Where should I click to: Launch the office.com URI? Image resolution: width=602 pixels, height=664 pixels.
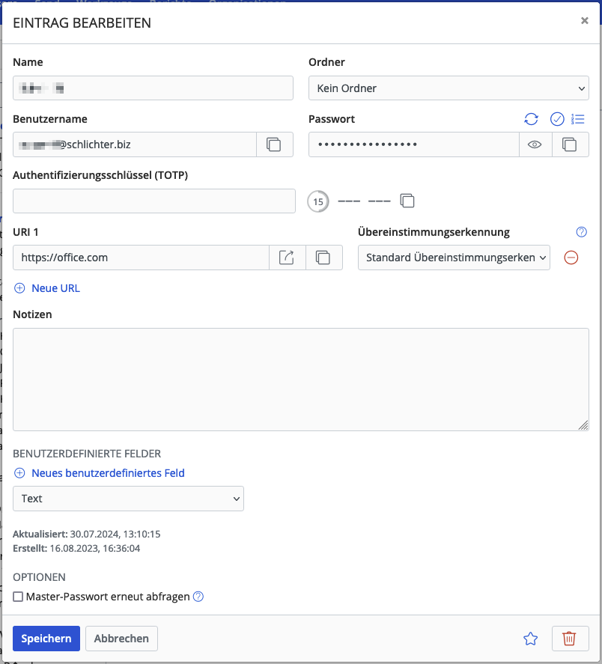[287, 258]
